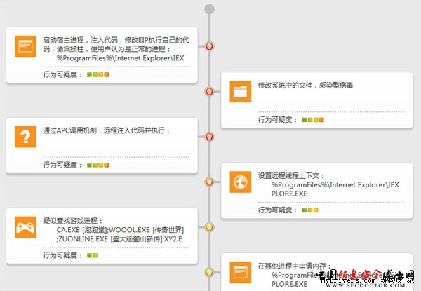
Task: Click heading '设置远程线程上下文'
Action: (x=288, y=176)
